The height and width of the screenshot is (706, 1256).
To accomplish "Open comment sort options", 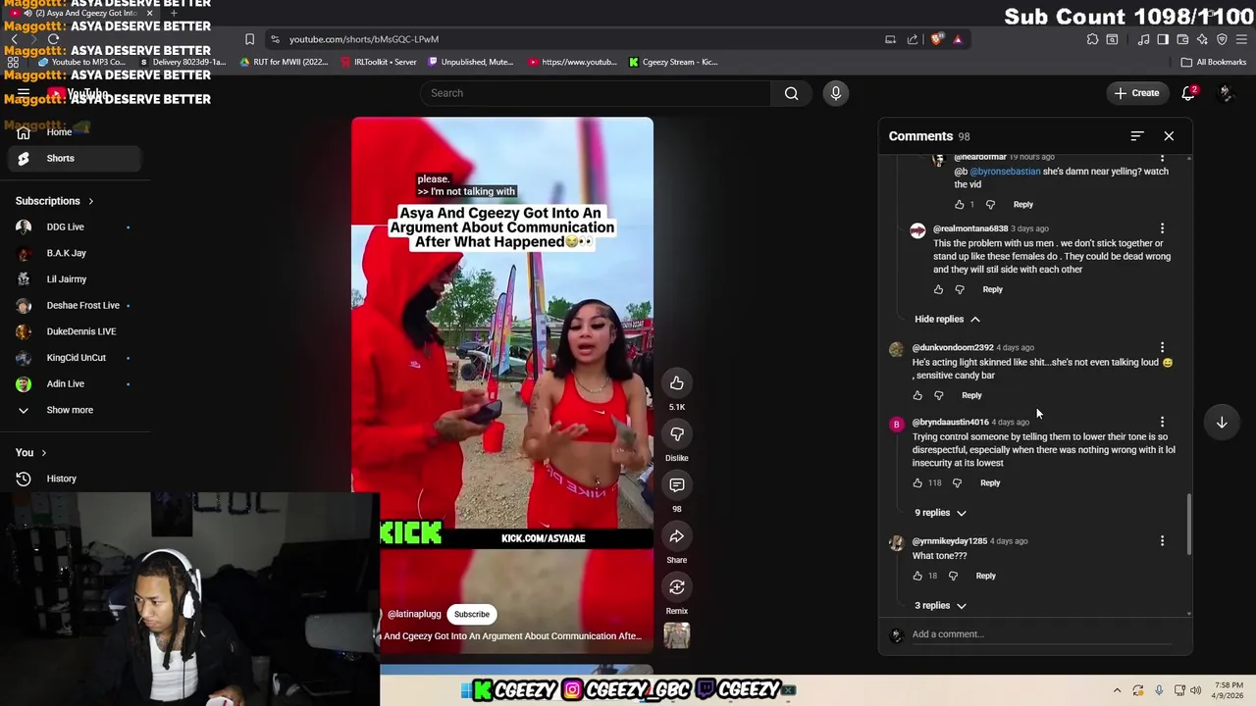I will point(1136,136).
